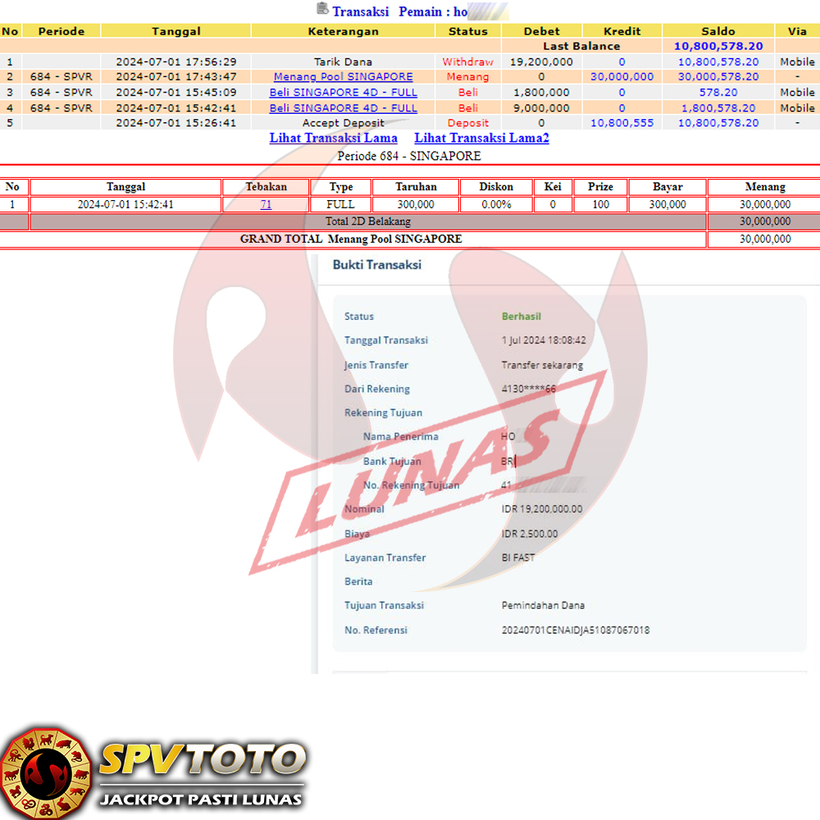Screen dimensions: 820x820
Task: Click the Tebakan column header in bet table
Action: tap(266, 187)
